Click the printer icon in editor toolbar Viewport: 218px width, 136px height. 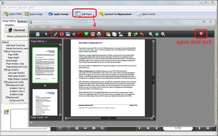[99, 34]
